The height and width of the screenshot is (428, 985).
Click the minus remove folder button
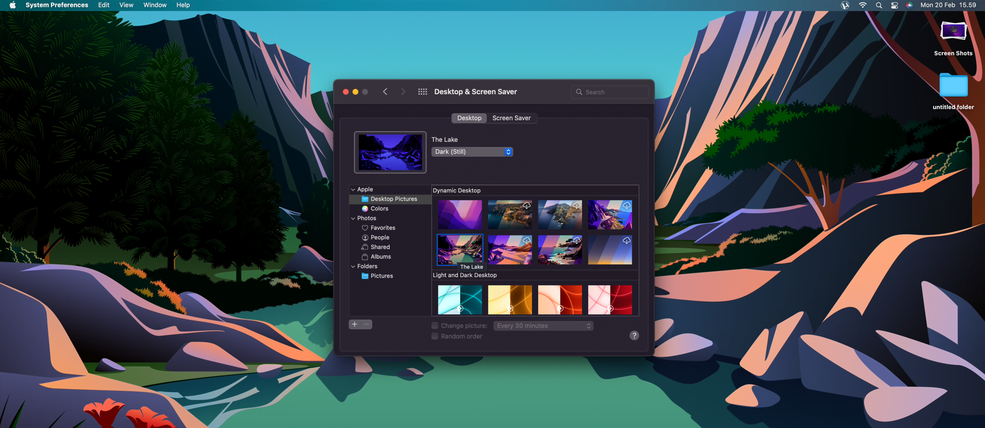tap(367, 325)
